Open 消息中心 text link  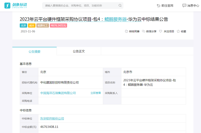click(193, 6)
